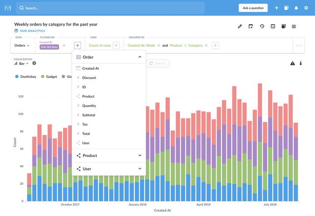Image resolution: width=315 pixels, height=216 pixels.
Task: Remove the Created At filter
Action: pyautogui.click(x=64, y=46)
